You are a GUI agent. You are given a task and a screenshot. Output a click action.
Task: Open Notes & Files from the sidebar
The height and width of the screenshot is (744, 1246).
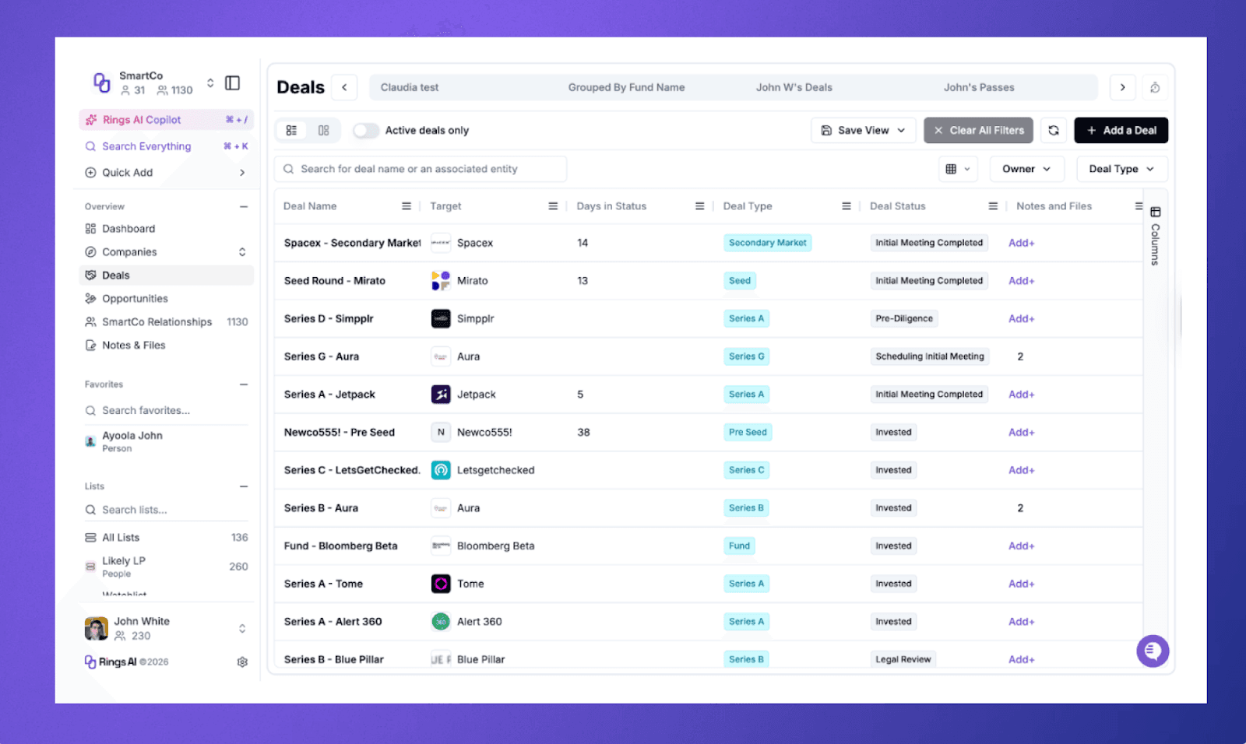click(134, 345)
